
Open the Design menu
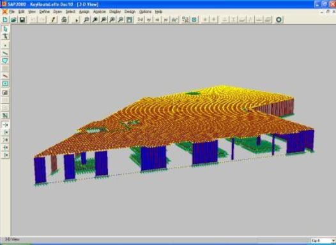tap(130, 11)
